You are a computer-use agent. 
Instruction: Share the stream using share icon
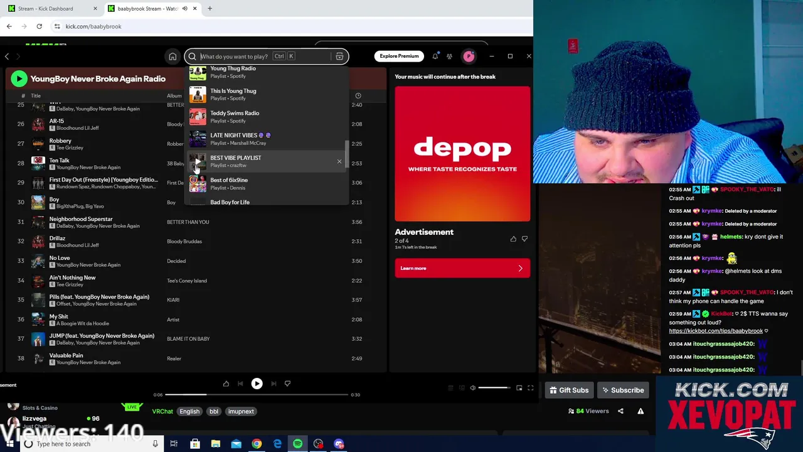(620, 411)
